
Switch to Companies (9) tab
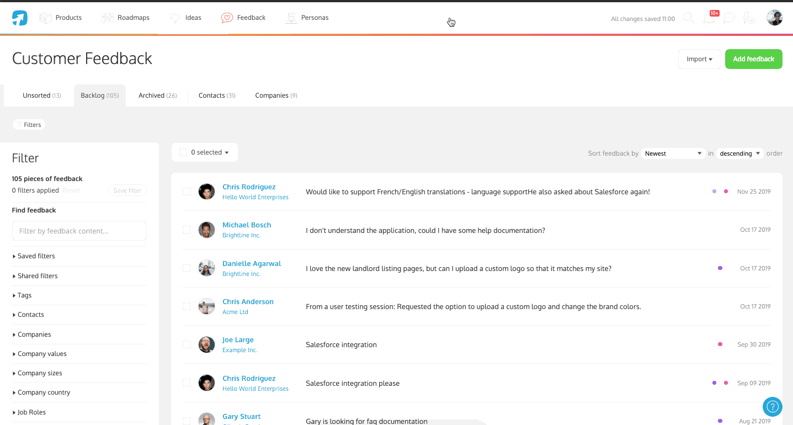pyautogui.click(x=276, y=95)
